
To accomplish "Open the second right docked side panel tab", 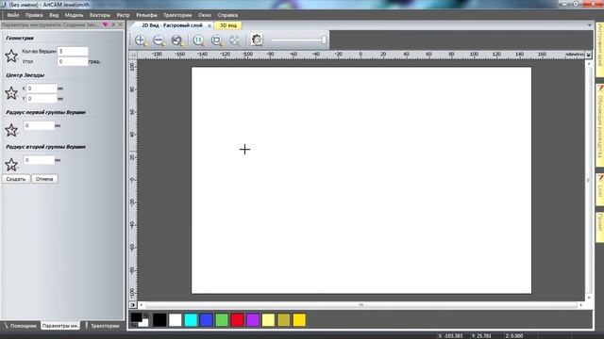I will [x=600, y=125].
